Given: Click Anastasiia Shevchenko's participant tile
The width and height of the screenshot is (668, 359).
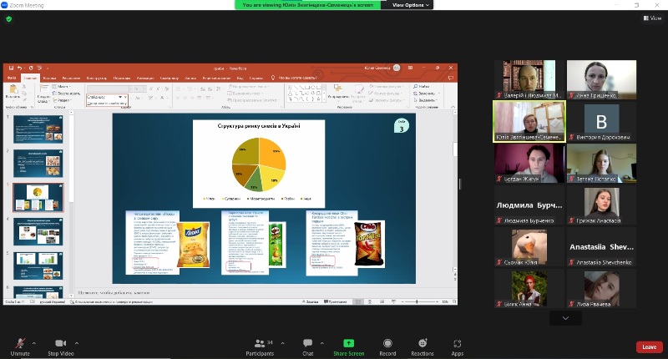Looking at the screenshot, I should coord(600,248).
